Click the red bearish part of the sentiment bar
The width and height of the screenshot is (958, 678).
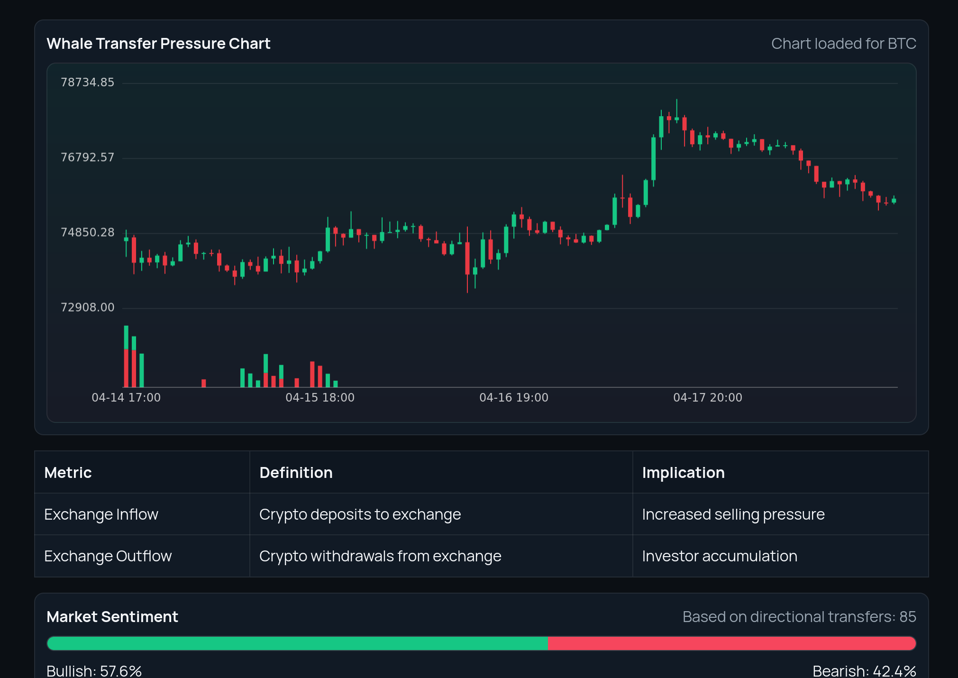(731, 643)
